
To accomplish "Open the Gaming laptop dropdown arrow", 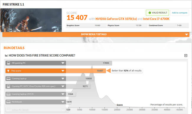I will pos(63,79).
